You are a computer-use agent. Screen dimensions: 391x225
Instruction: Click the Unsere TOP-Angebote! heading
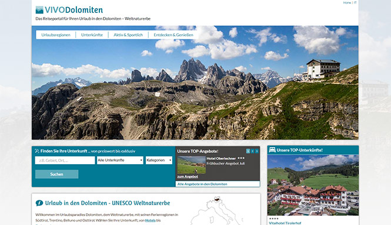coord(198,151)
